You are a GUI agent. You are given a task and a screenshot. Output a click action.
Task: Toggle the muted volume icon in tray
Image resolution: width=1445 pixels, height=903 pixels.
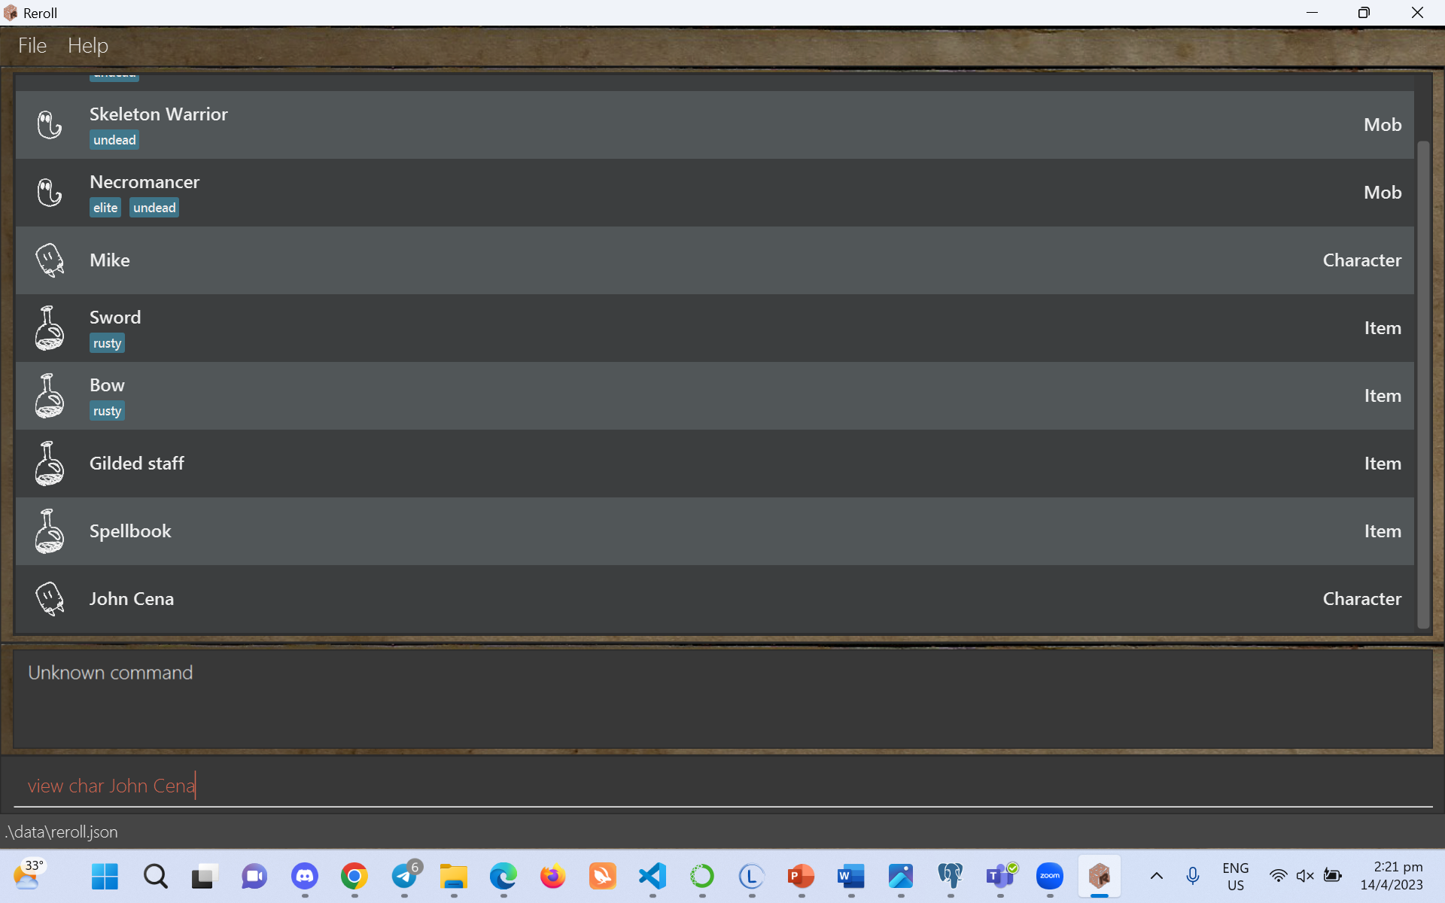1305,876
